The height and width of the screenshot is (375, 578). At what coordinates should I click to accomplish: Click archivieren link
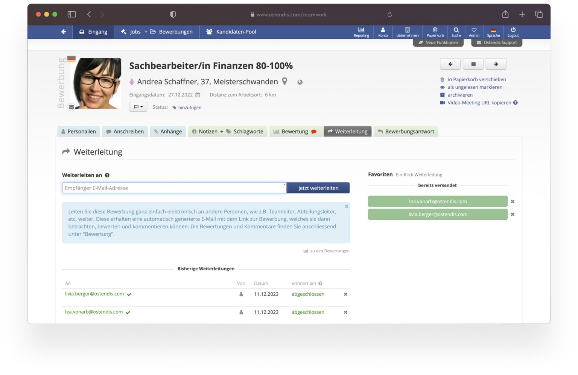[460, 95]
